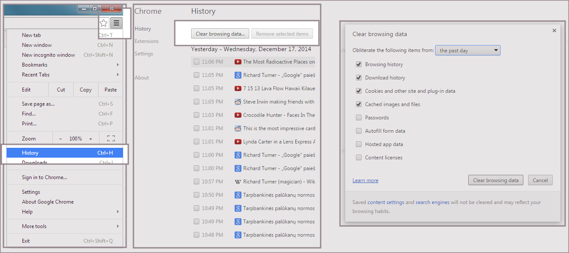
Task: Uncheck the Browsing history checkbox
Action: [x=359, y=64]
